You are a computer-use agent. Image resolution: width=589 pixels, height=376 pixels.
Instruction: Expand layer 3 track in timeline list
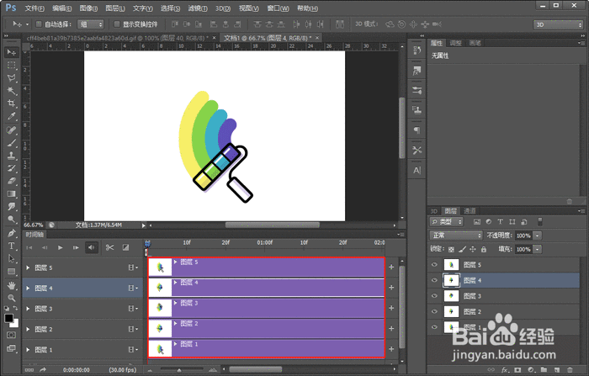28,309
